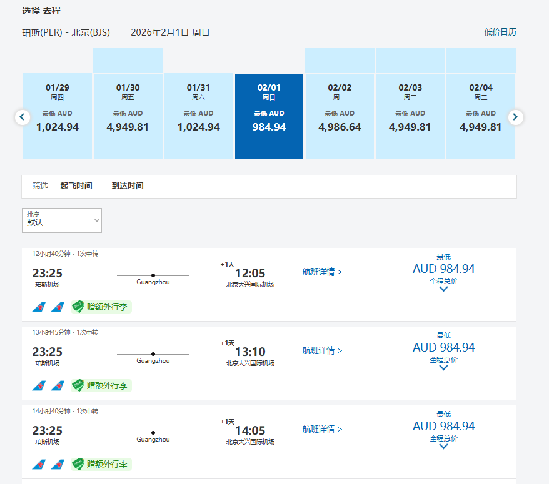Filter by 到达时间 arrival time
Screen dimensions: 549x484
pos(128,186)
